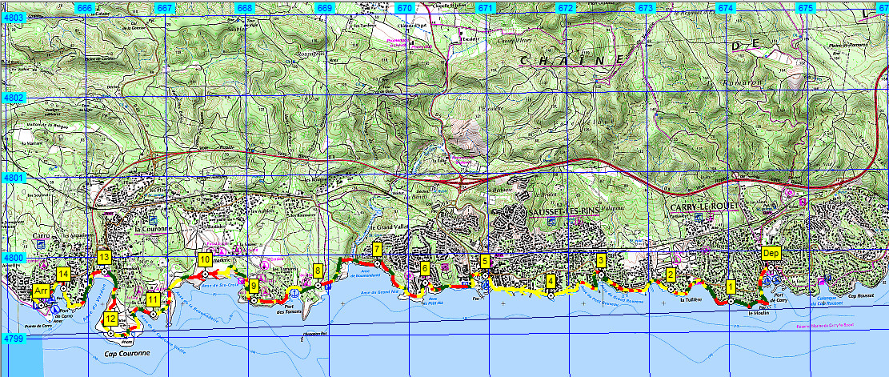Select waypoint 5 marker on the coast
Viewport: 889px width, 377px height.
(485, 261)
